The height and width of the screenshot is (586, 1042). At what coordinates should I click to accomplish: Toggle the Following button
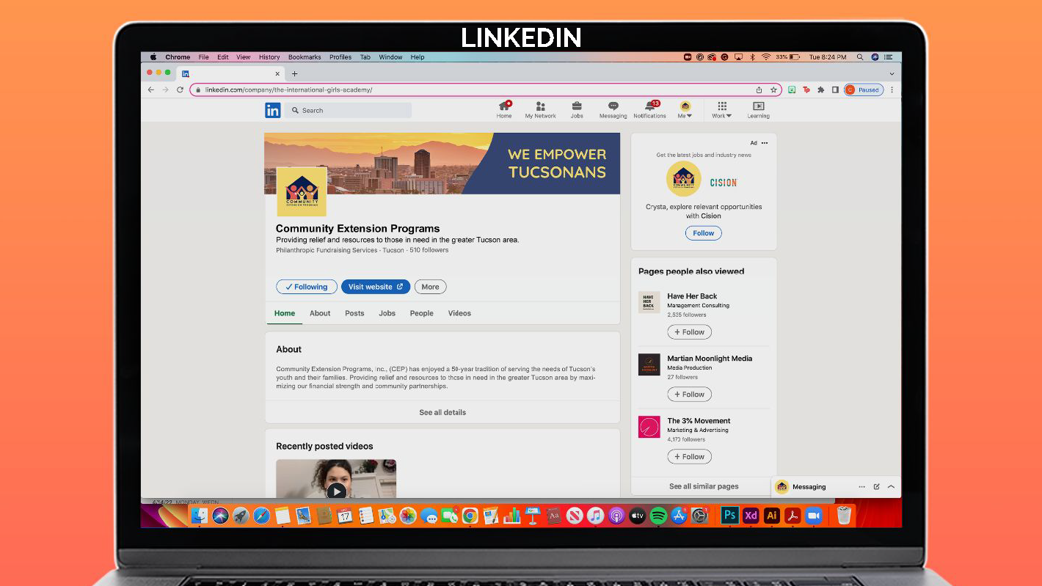(x=307, y=287)
